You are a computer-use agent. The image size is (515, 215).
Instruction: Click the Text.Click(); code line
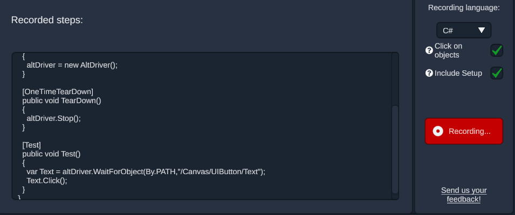coord(46,181)
